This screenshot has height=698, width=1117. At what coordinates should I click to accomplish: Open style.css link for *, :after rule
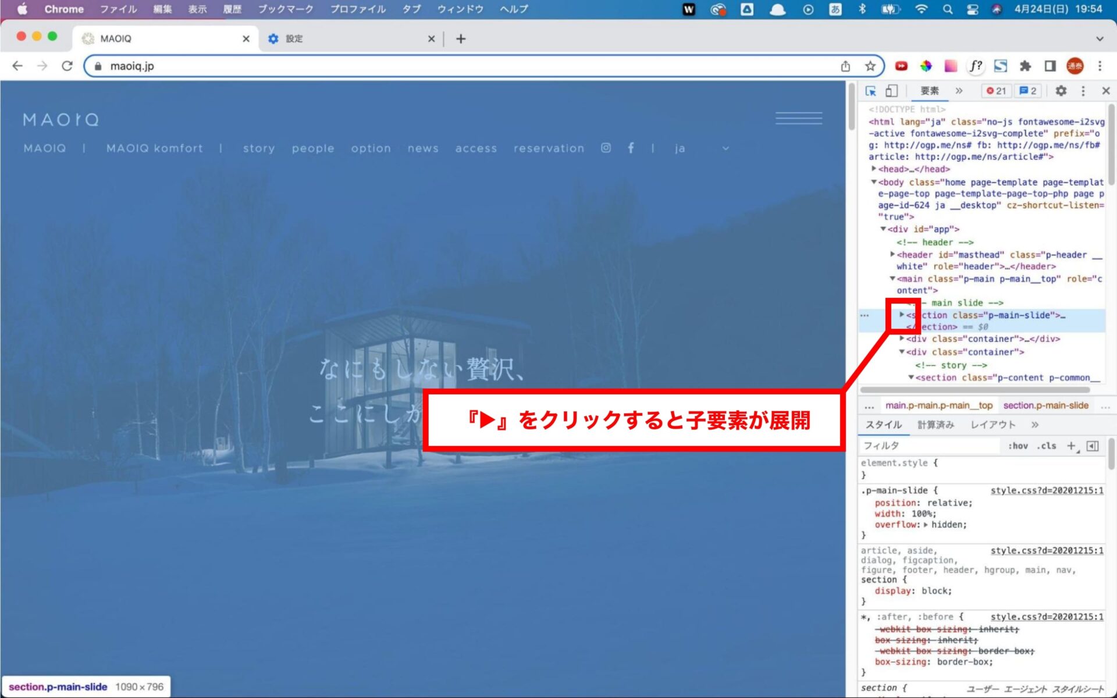[1047, 617]
